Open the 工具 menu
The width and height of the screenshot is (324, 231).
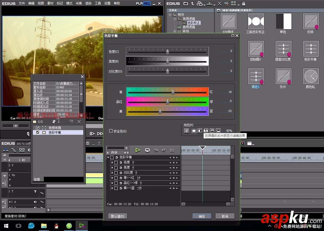coord(98,3)
